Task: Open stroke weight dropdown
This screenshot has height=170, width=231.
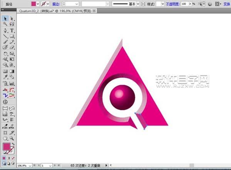Action: pyautogui.click(x=77, y=4)
